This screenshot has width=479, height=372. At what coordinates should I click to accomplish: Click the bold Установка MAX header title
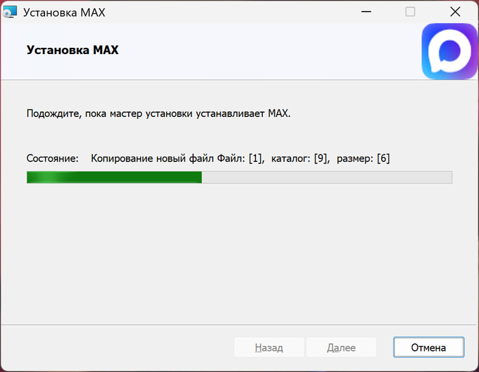pos(73,50)
